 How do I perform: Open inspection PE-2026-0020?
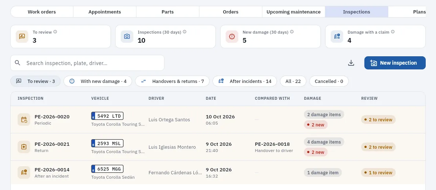point(52,117)
